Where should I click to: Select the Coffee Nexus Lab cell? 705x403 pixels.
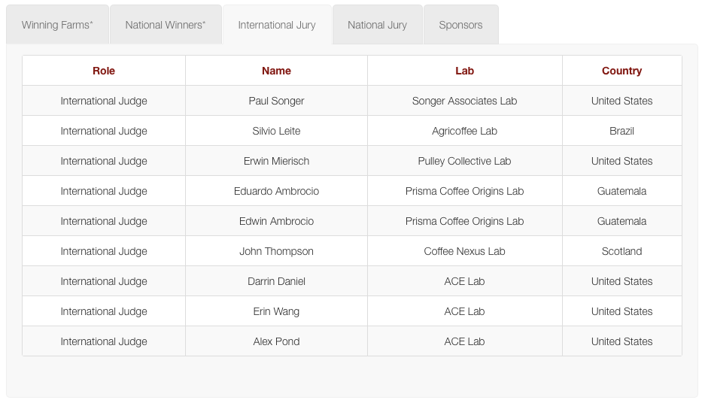tap(464, 251)
